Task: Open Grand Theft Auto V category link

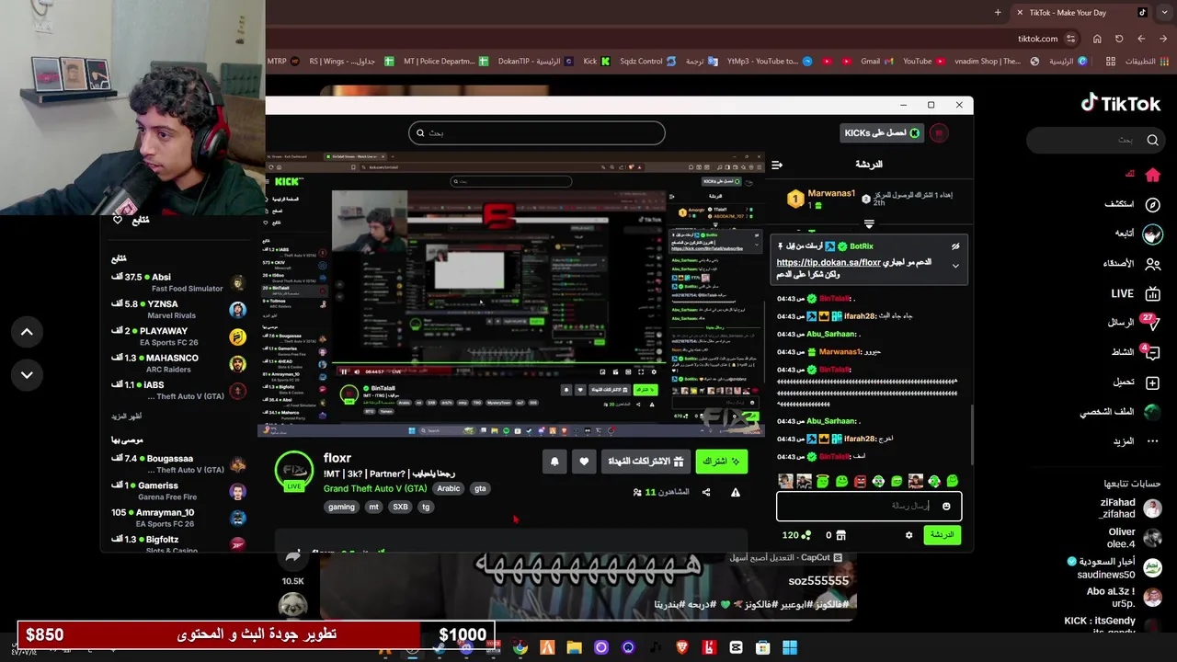Action: (375, 489)
